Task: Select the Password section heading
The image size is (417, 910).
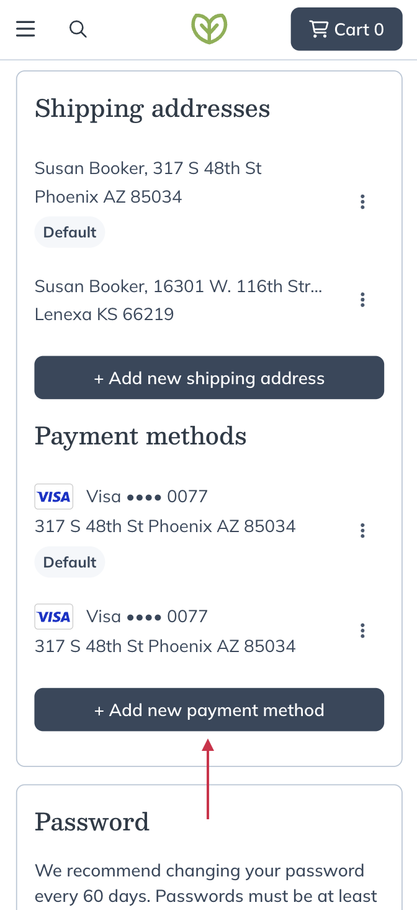Action: click(x=92, y=822)
